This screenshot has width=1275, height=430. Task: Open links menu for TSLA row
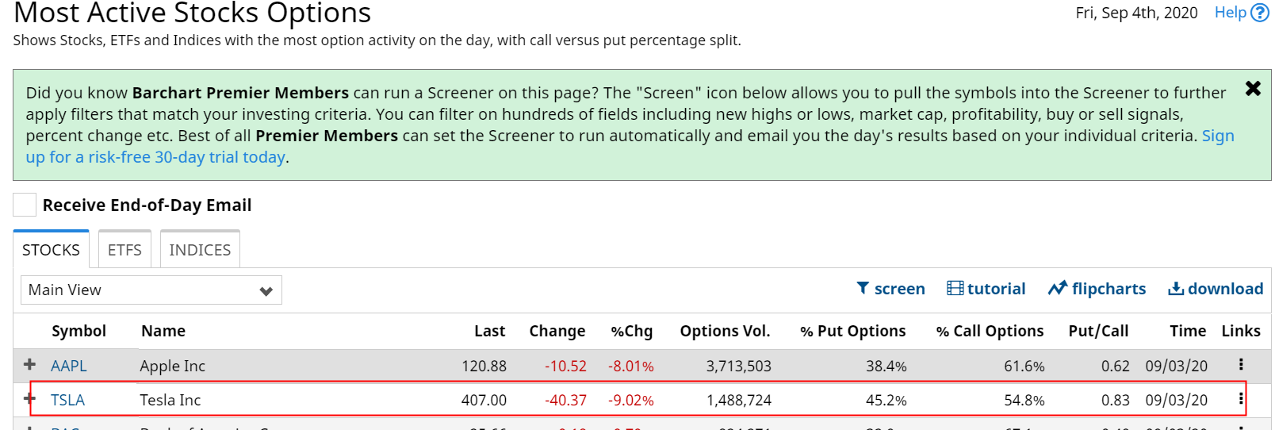(1241, 399)
